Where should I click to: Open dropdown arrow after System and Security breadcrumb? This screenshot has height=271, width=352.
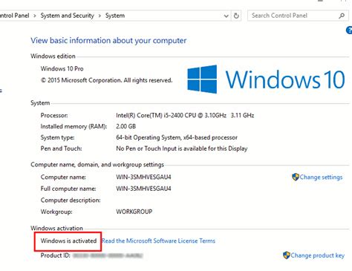(100, 16)
